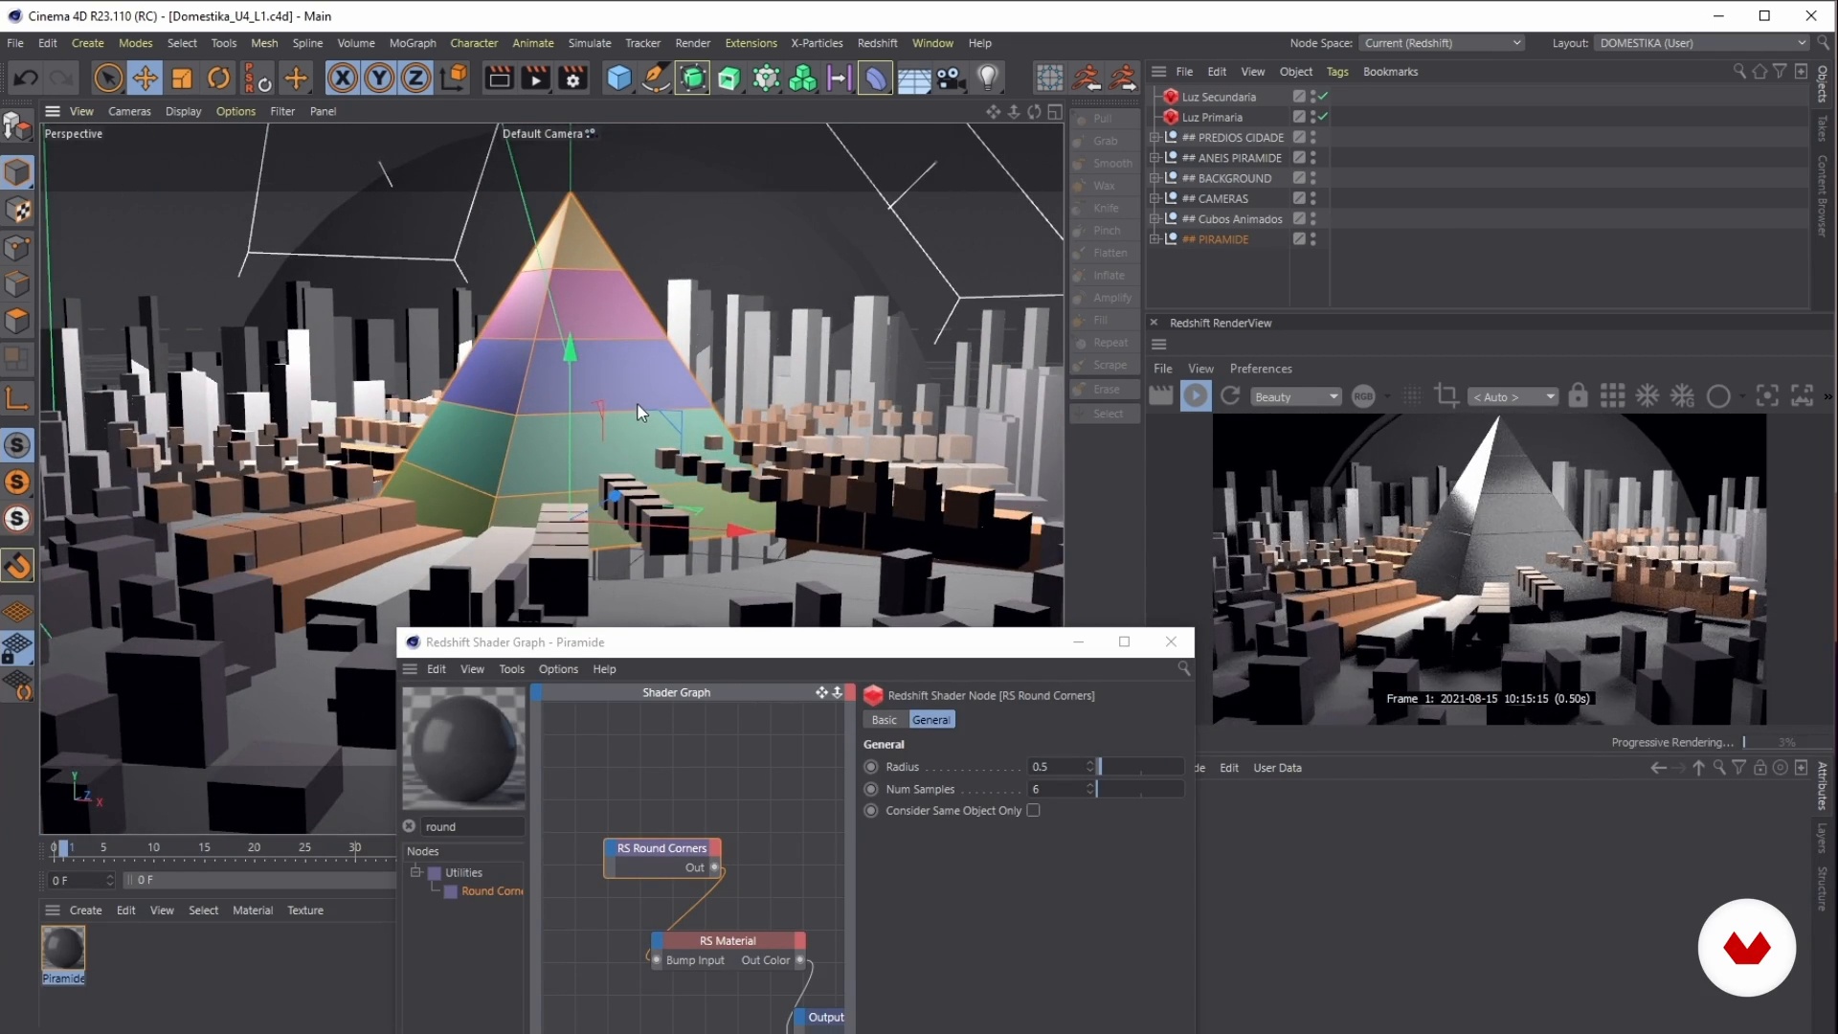Click the MoGraph Cloner icon

pos(802,78)
